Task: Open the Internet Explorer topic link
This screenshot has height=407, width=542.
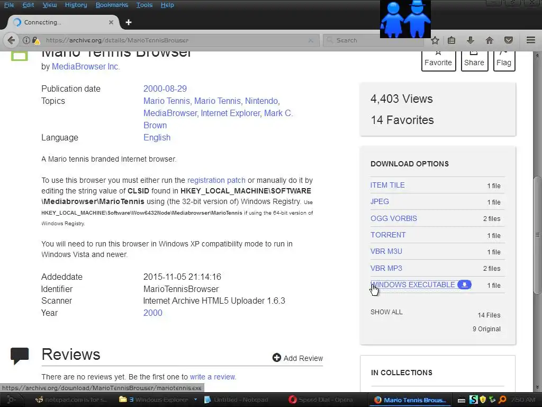Action: pos(231,113)
